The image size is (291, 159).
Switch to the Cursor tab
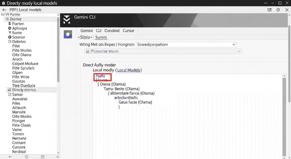(128, 30)
